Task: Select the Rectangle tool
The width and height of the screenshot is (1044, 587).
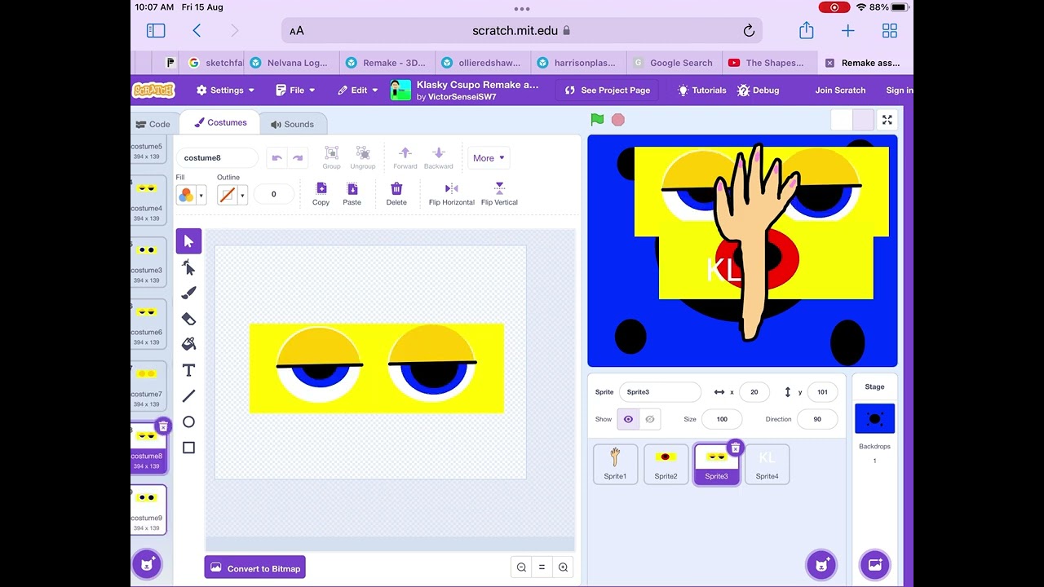Action: [188, 448]
